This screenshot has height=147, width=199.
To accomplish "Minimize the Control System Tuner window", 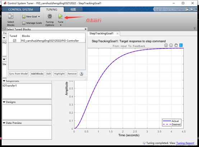I will tap(173, 3).
